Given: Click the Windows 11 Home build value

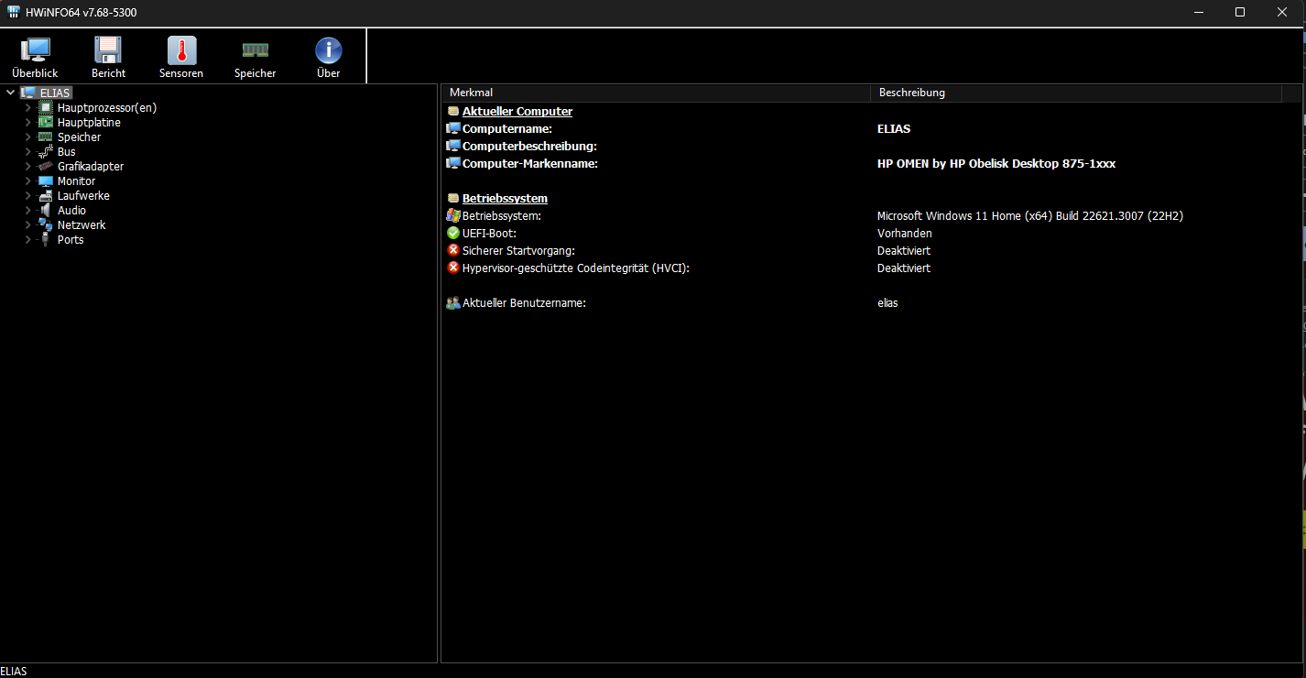Looking at the screenshot, I should pyautogui.click(x=1030, y=215).
